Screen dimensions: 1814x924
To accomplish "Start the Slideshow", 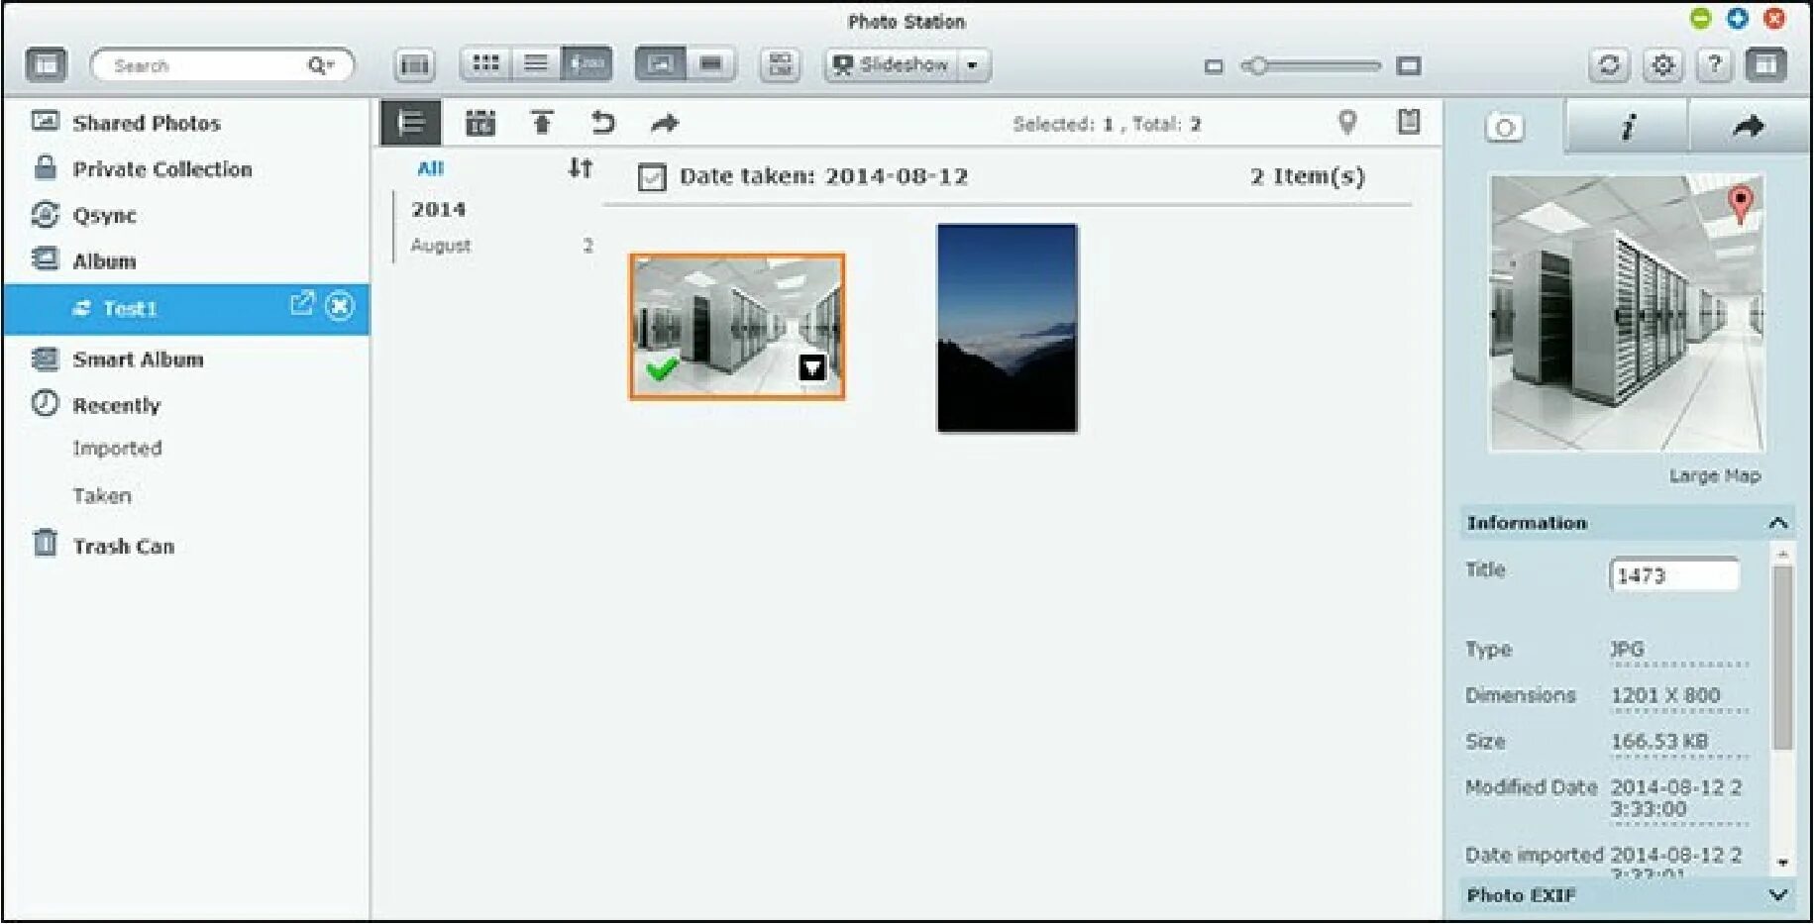I will [x=892, y=65].
